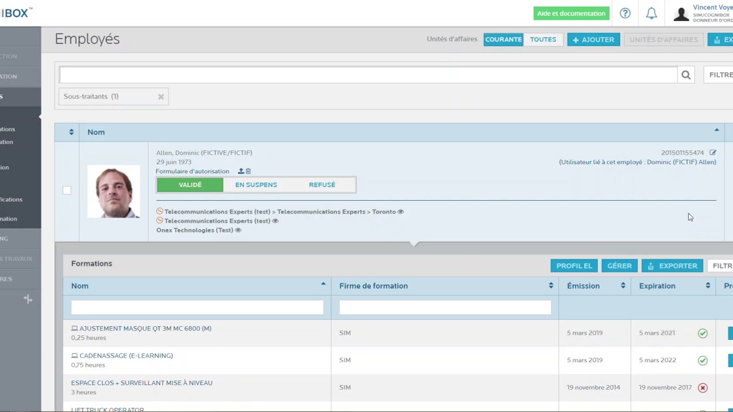Remove the Sous-traitants filter tag
The width and height of the screenshot is (733, 412).
pos(161,97)
